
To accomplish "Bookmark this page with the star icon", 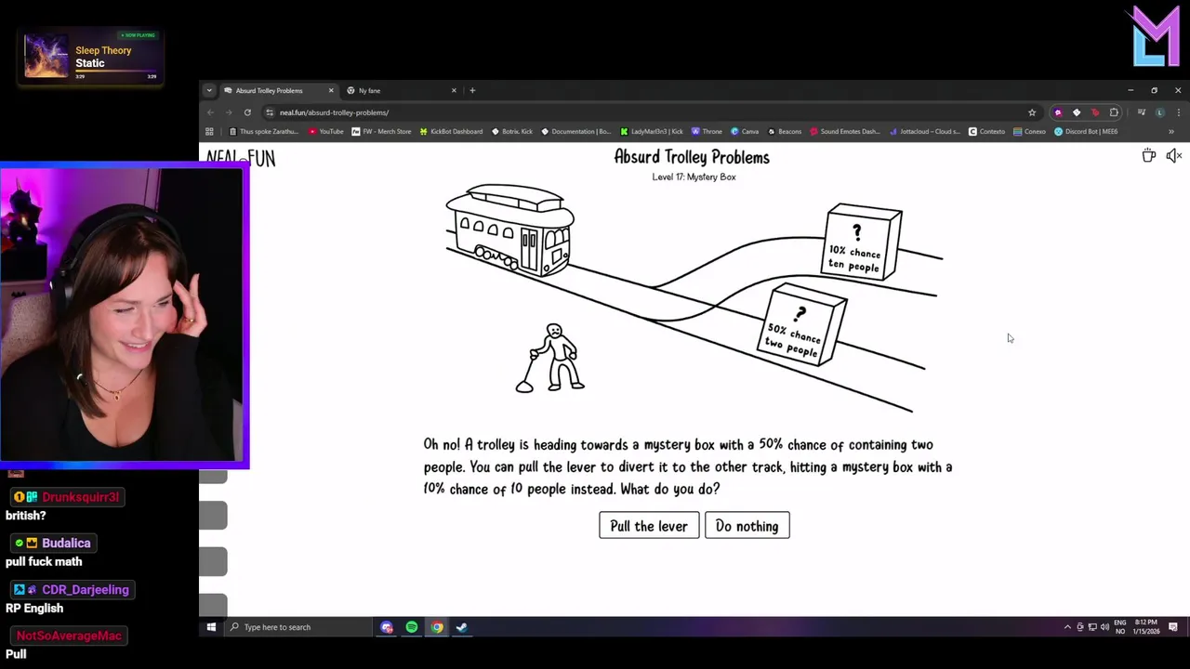I will pos(1032,112).
